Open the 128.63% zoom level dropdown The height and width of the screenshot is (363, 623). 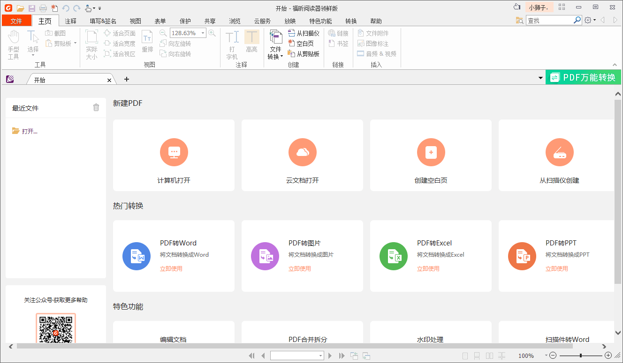(x=203, y=33)
